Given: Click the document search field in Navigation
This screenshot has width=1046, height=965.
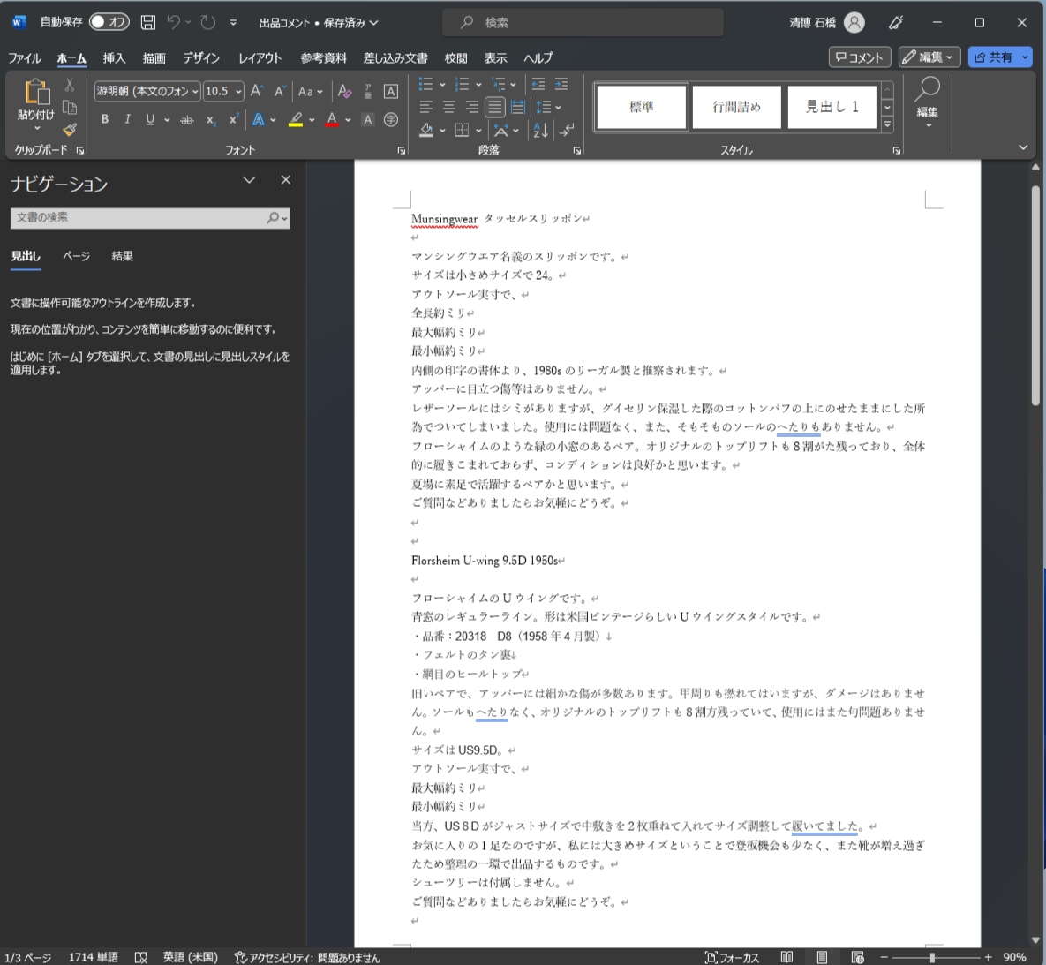Looking at the screenshot, I should coord(150,217).
